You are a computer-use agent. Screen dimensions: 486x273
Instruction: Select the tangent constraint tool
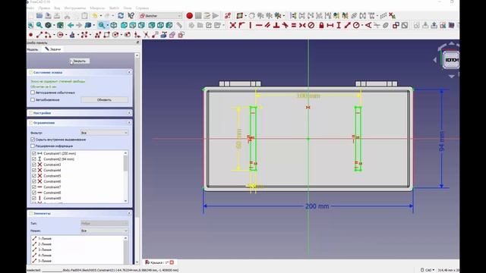[285, 25]
